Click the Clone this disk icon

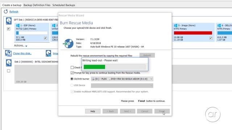[8, 53]
